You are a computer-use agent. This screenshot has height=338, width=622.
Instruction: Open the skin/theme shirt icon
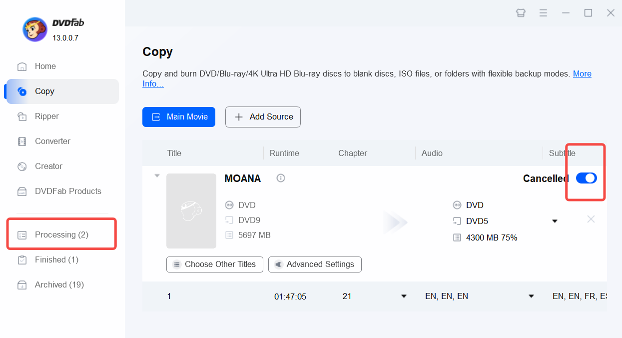(x=521, y=13)
